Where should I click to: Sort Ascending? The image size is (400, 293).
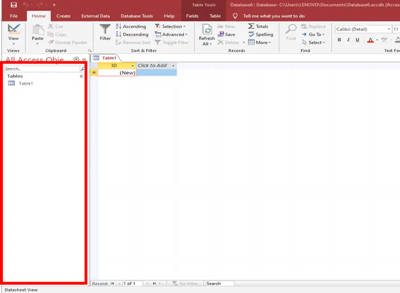(130, 26)
